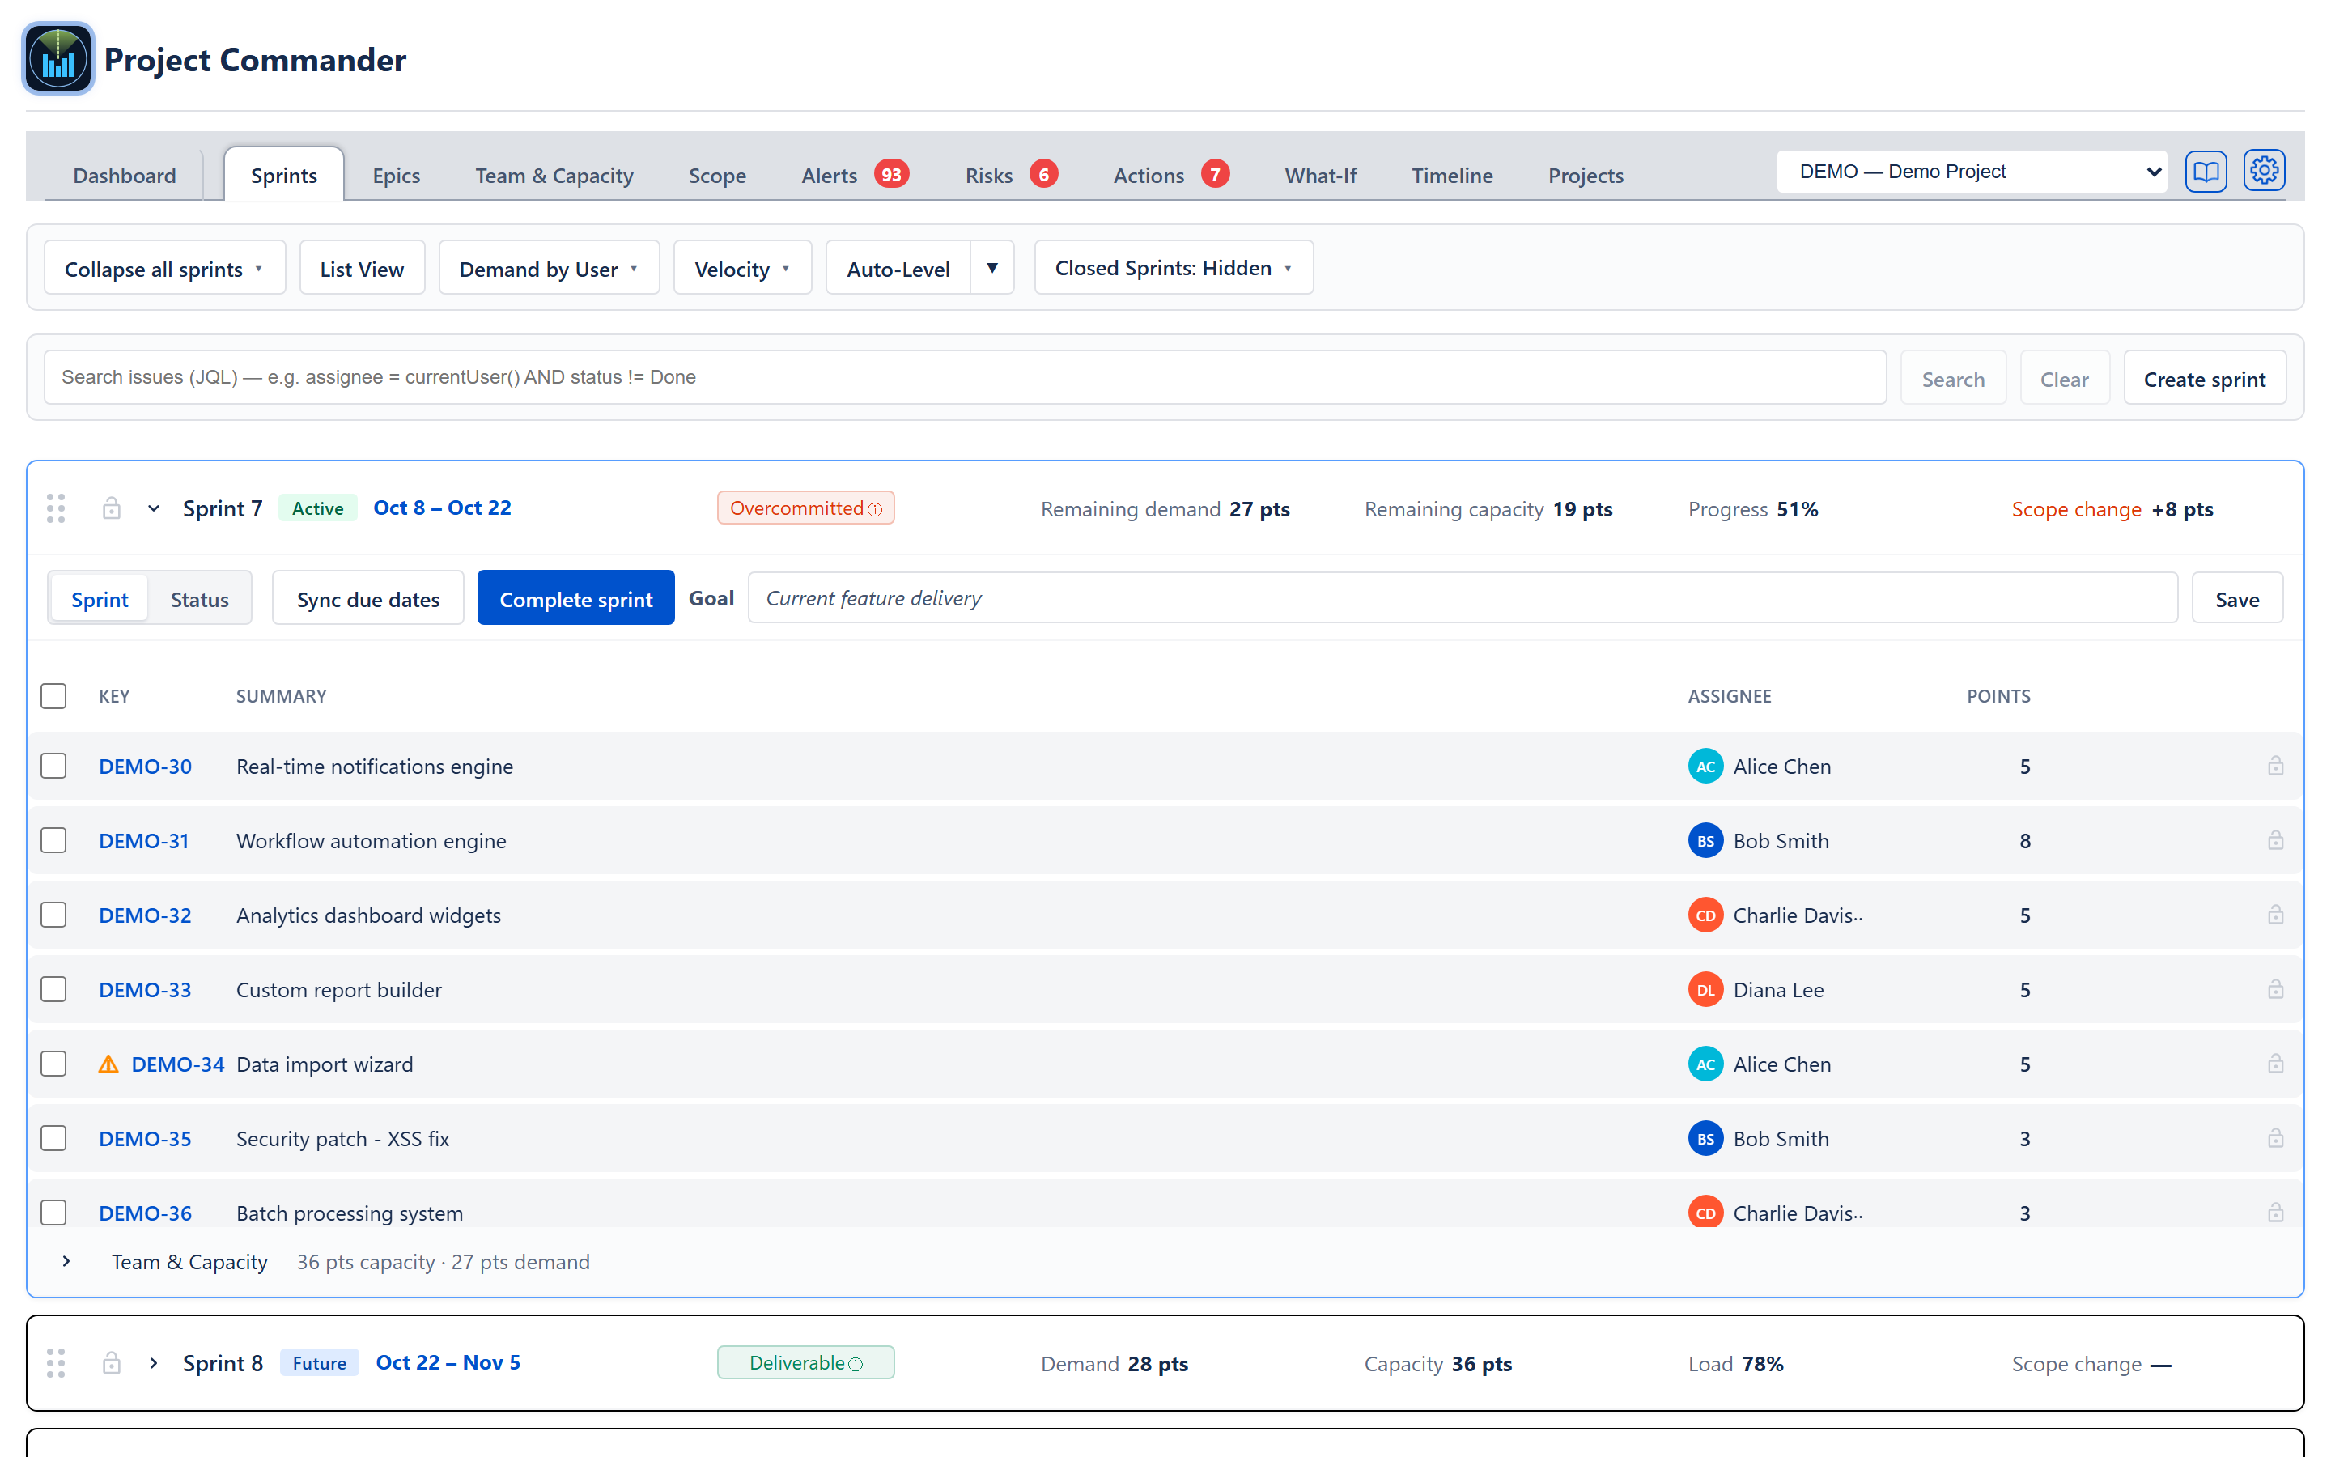
Task: Open the Demand by User dropdown
Action: pos(549,268)
